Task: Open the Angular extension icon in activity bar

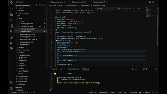Action: pos(11,31)
